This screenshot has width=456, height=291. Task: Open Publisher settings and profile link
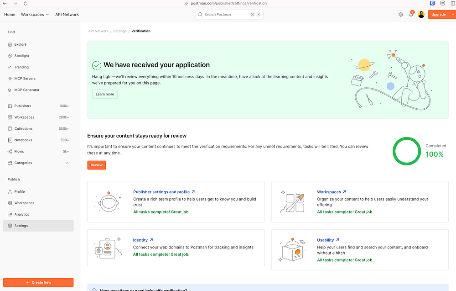(164, 192)
